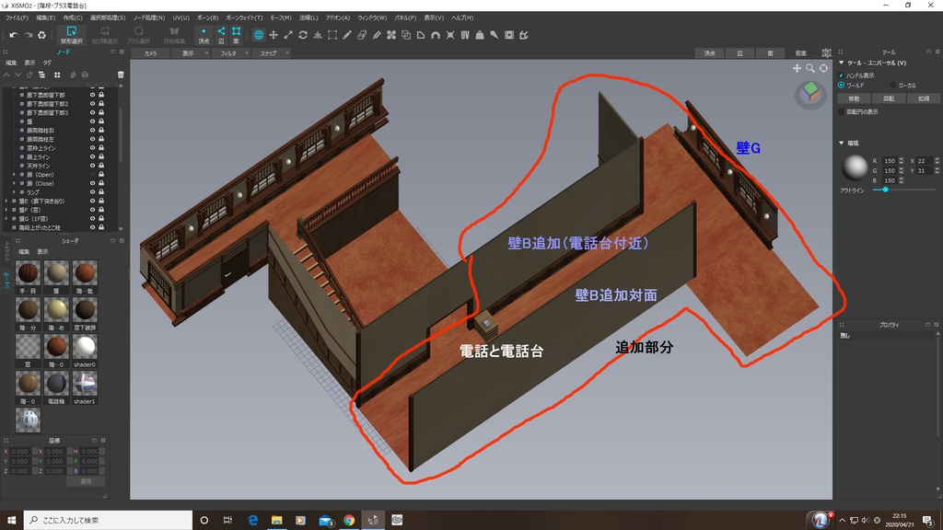Click the 拡縮 button in tool panel

[x=923, y=98]
